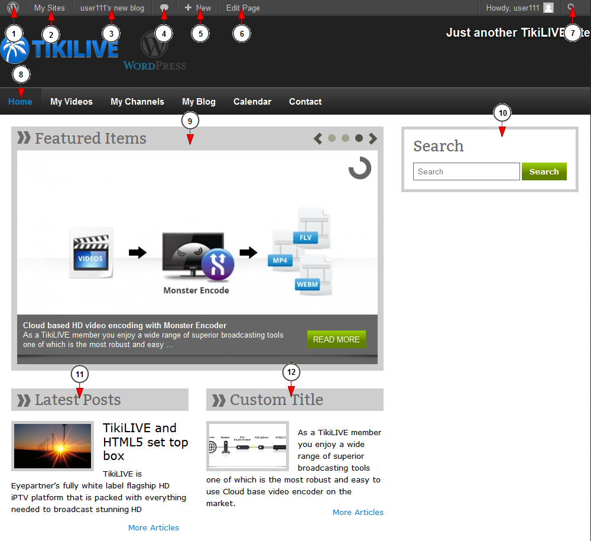Click the Featured Items heading

(90, 138)
